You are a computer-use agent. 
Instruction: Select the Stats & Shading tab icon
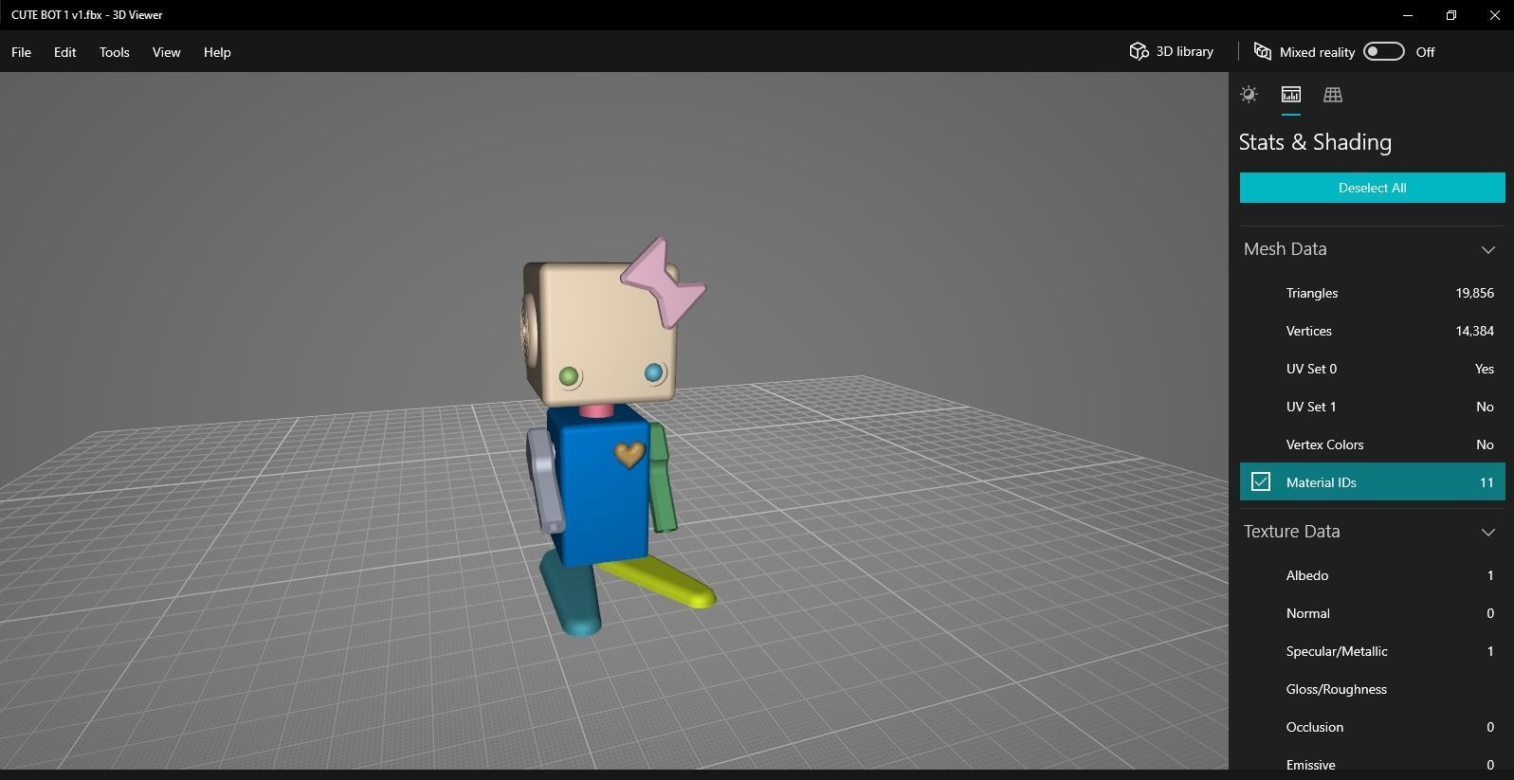[x=1290, y=94]
